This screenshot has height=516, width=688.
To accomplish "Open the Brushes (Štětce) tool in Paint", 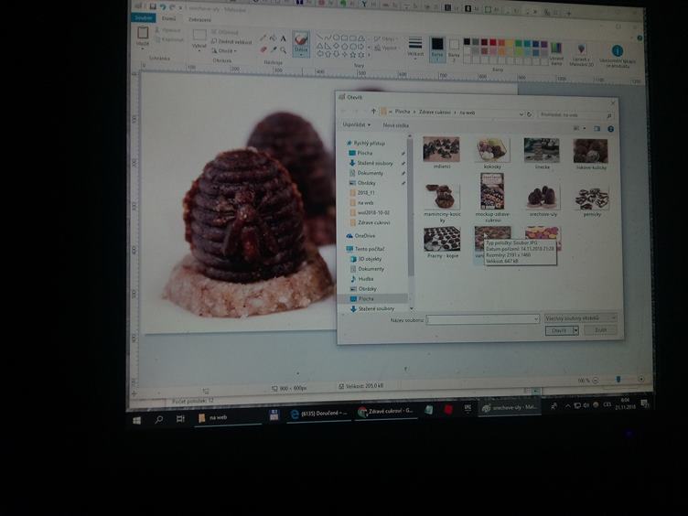I will [x=301, y=43].
